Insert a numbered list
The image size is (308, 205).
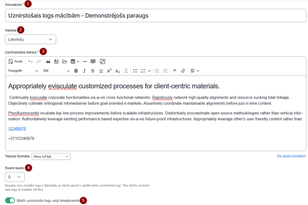tap(143, 71)
